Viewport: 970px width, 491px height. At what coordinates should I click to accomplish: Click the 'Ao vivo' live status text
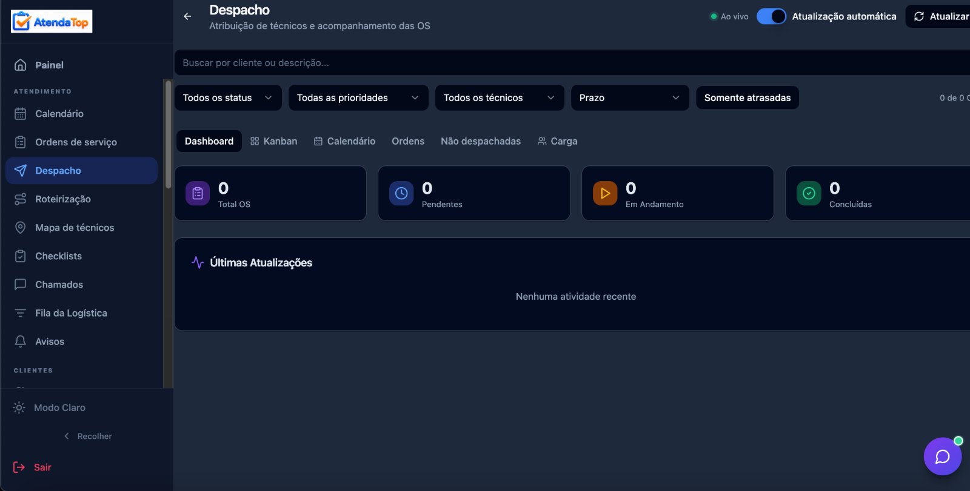[x=734, y=16]
